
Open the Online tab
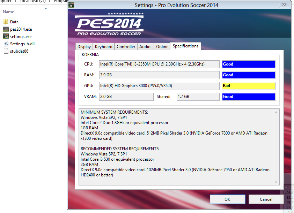[x=162, y=46]
